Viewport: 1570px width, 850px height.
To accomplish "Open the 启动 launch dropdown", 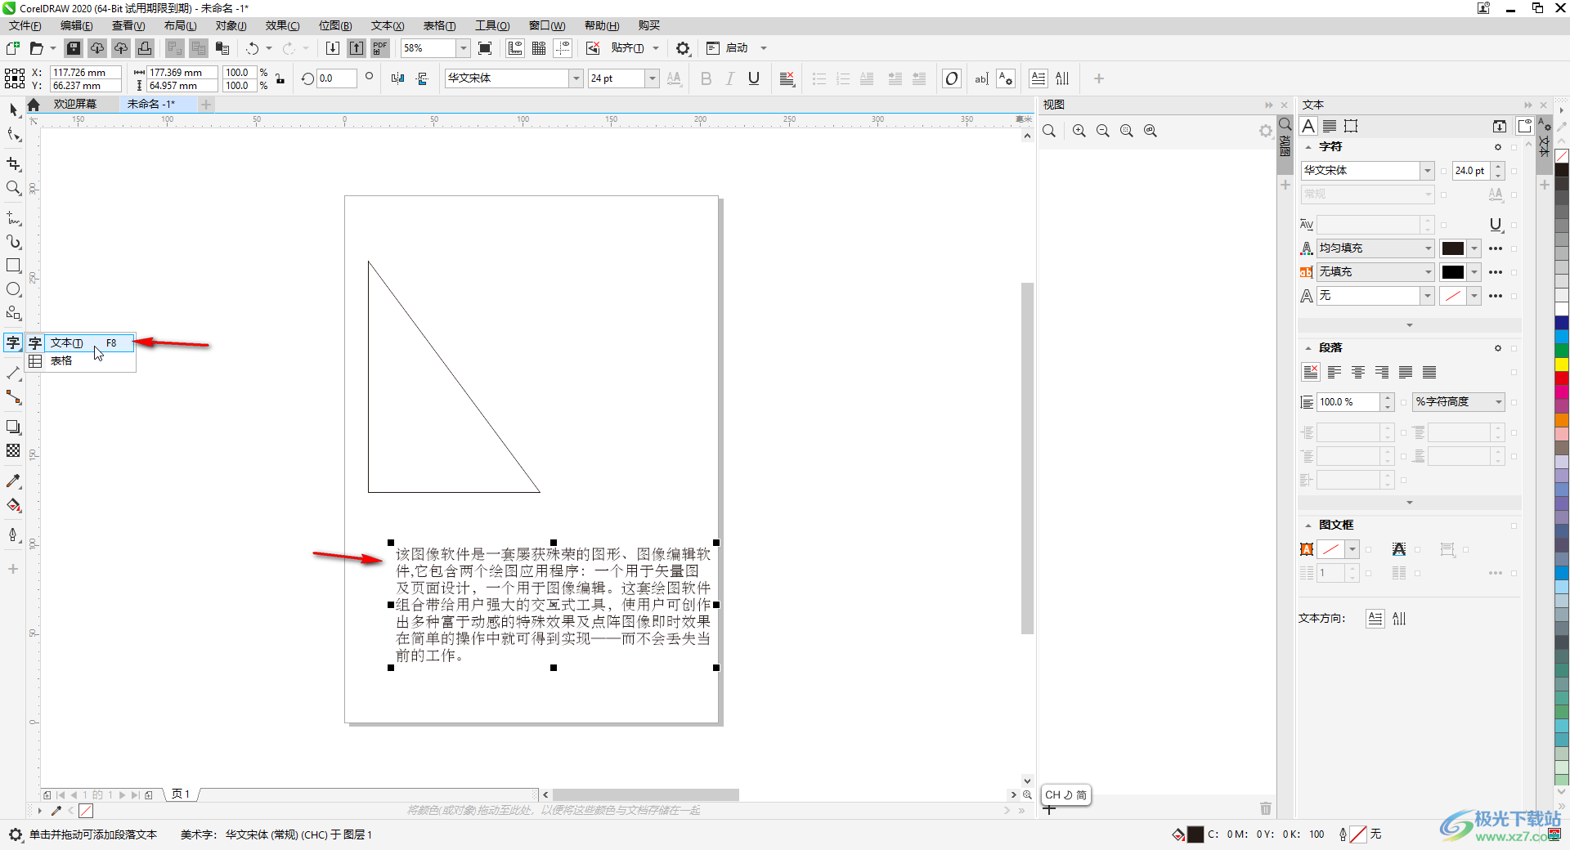I will click(764, 48).
